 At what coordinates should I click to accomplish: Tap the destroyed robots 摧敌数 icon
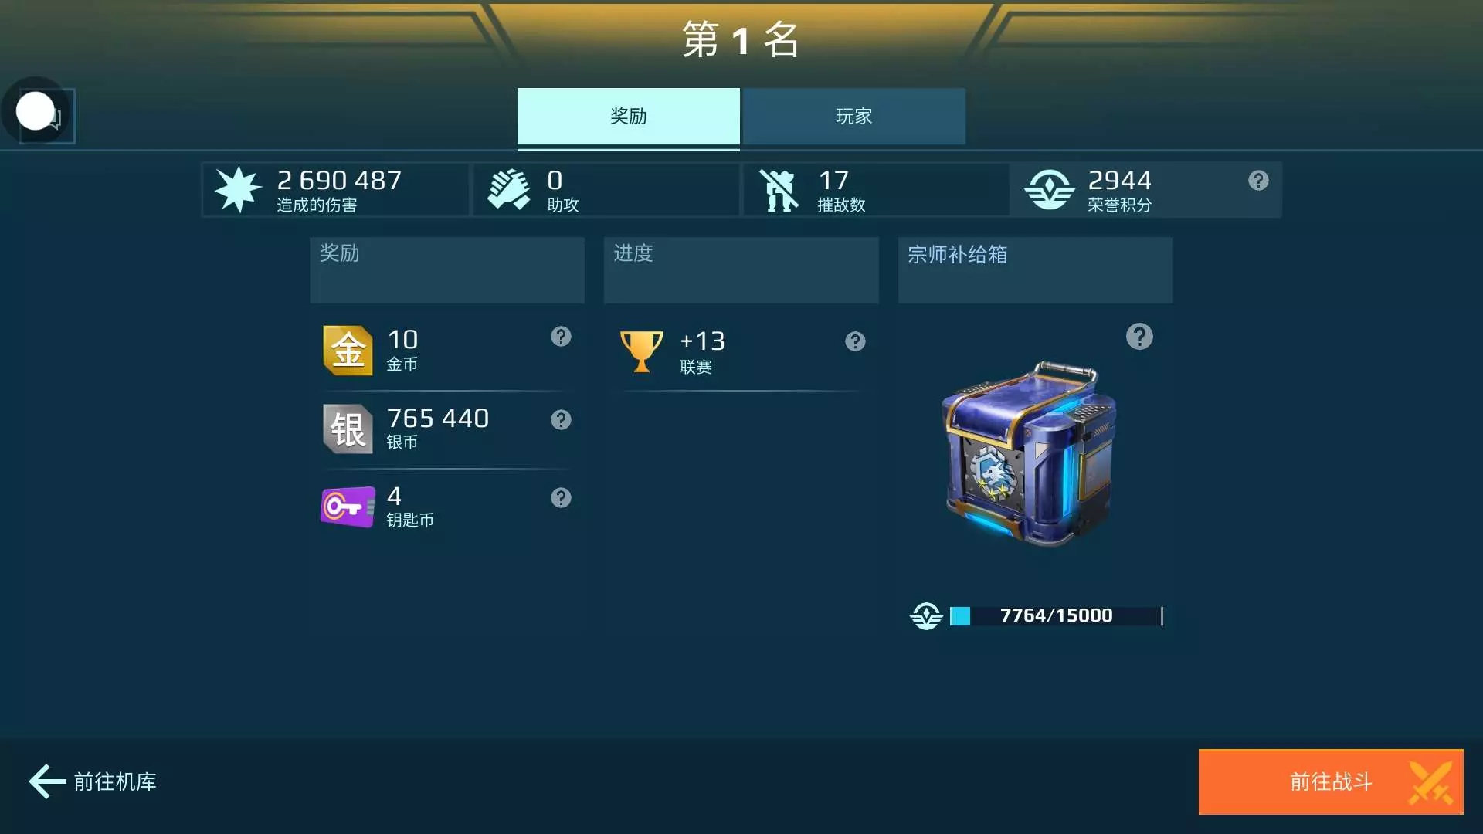point(779,190)
